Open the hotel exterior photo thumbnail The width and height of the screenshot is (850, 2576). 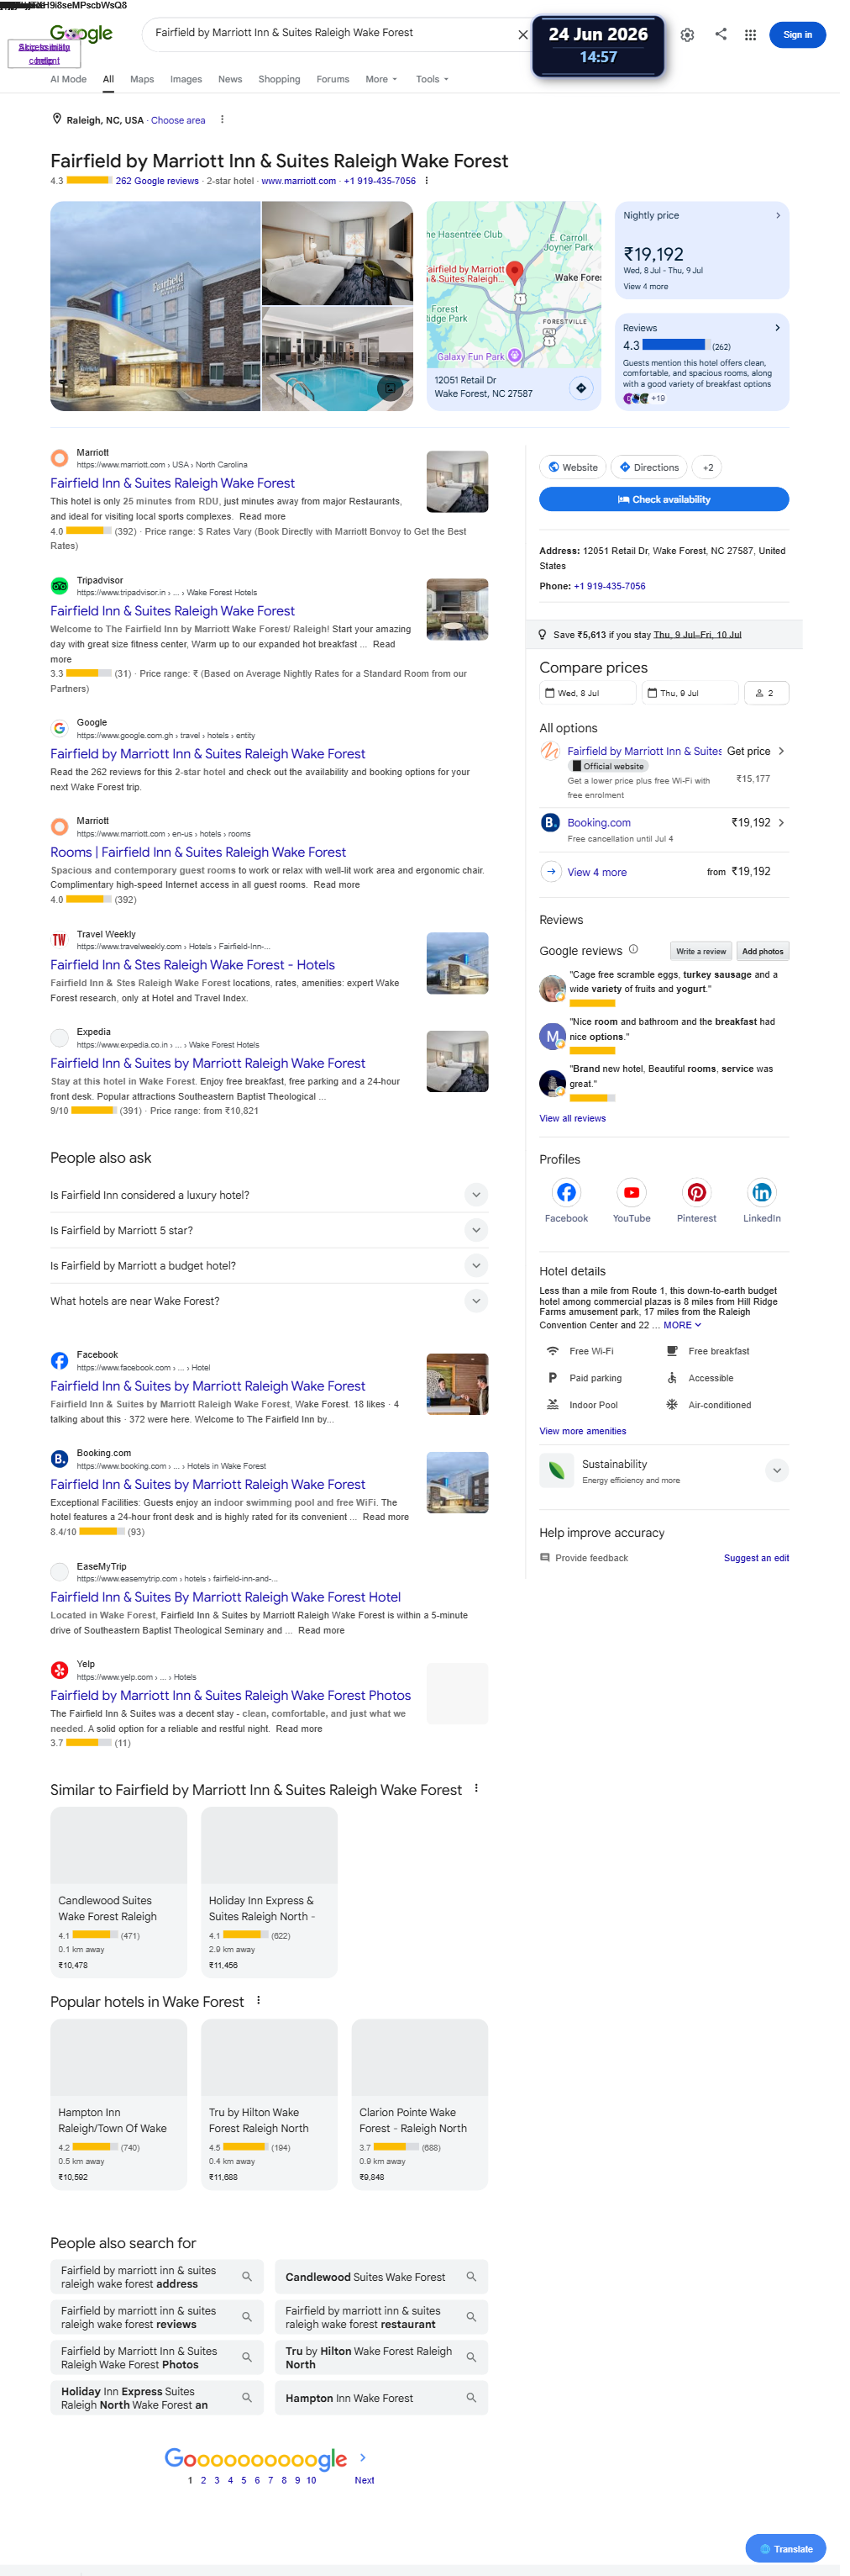pyautogui.click(x=155, y=306)
